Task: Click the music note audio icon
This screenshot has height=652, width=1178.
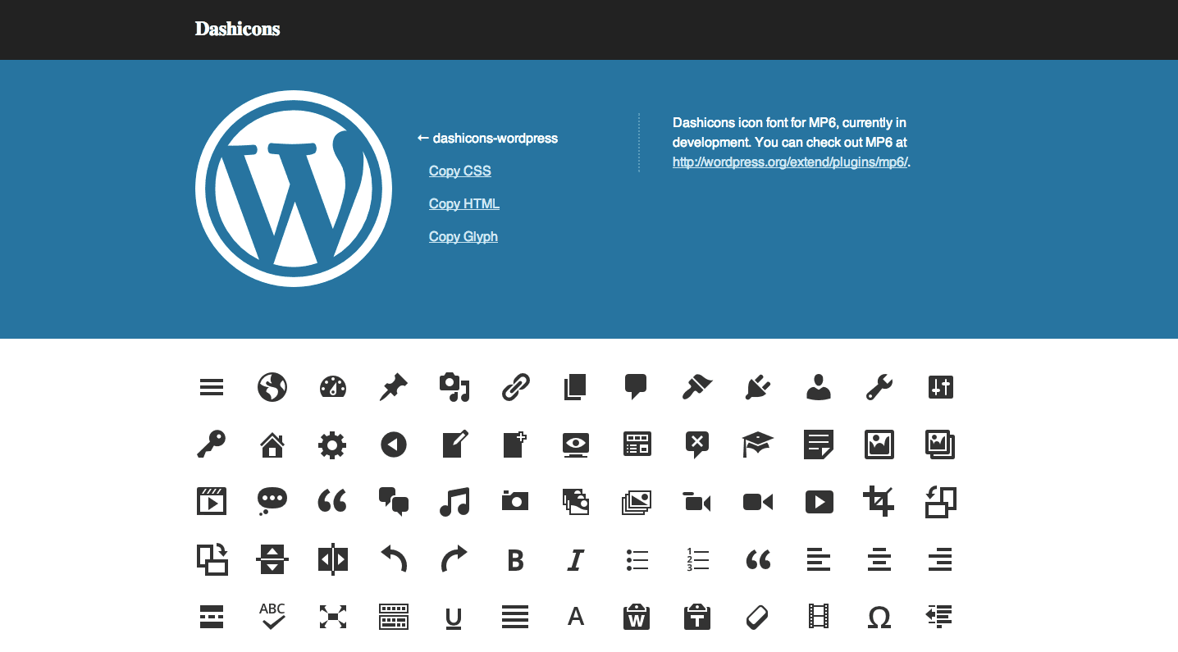Action: click(x=454, y=502)
